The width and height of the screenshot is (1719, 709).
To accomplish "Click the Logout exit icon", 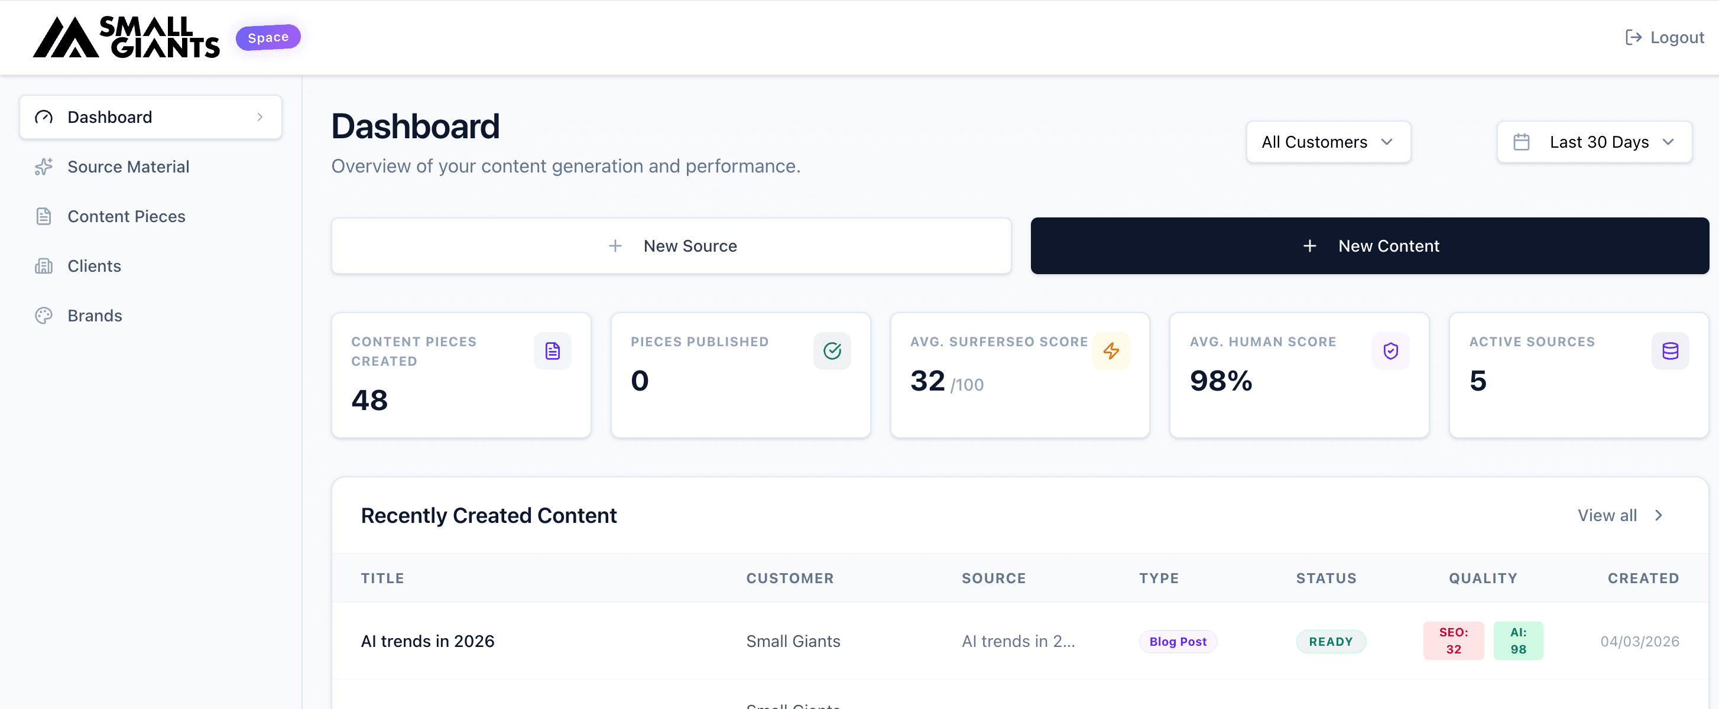I will [1633, 37].
